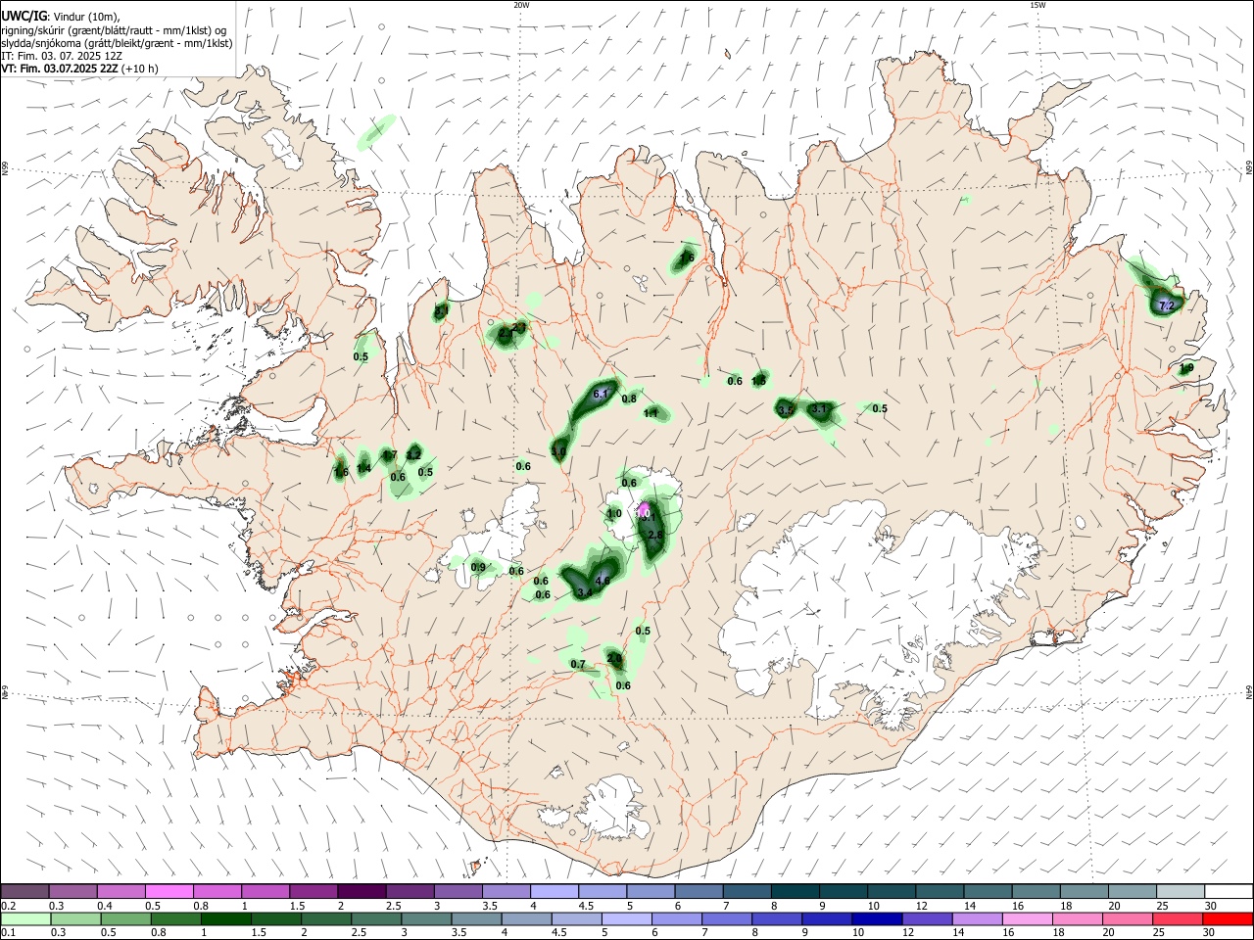This screenshot has width=1254, height=940.
Task: Pick the bright magenta swatch between 0.5 and 0.8, upper scale
Action: (169, 891)
